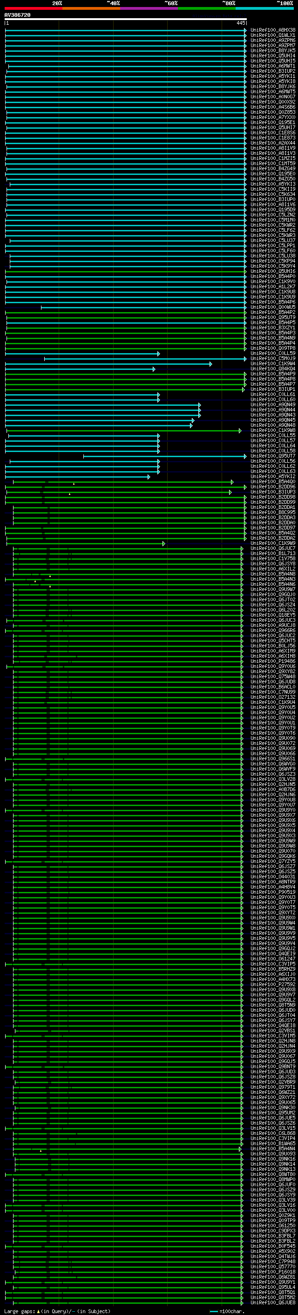Viewport: 298px width, 1315px height.
Task: Click the arrowhead ending the UniRef100_A5YKI2 bar
Action: click(149, 477)
